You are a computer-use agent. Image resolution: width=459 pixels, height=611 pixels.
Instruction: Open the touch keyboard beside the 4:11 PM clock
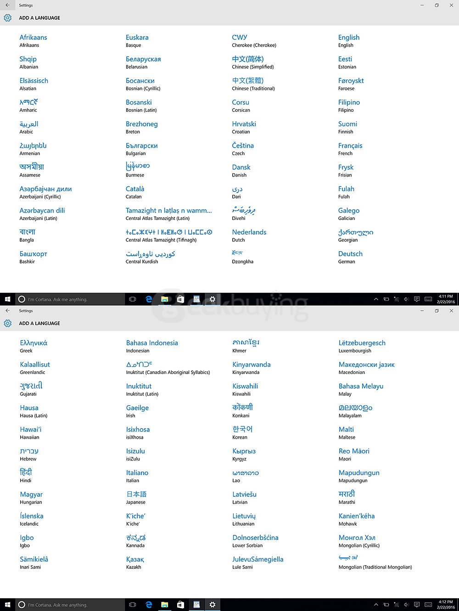(x=428, y=299)
